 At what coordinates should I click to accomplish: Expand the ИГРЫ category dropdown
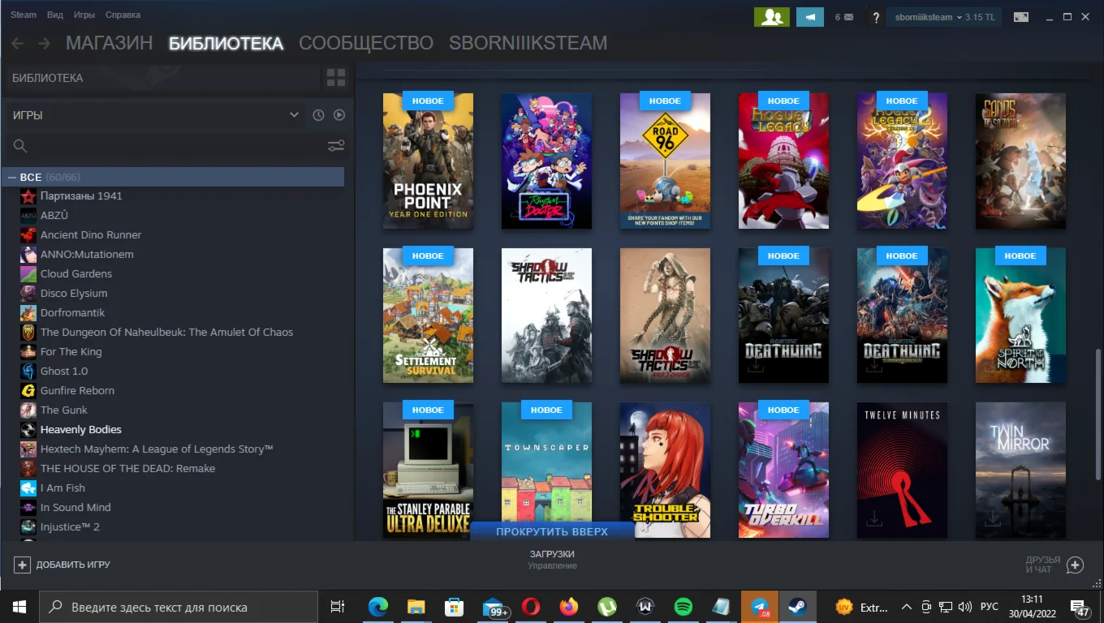click(x=294, y=115)
